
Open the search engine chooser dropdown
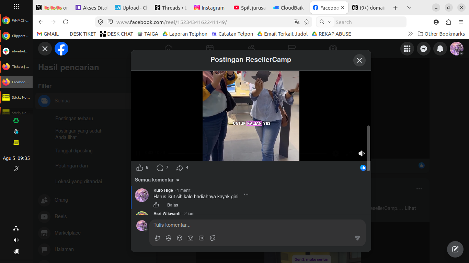coord(325,22)
